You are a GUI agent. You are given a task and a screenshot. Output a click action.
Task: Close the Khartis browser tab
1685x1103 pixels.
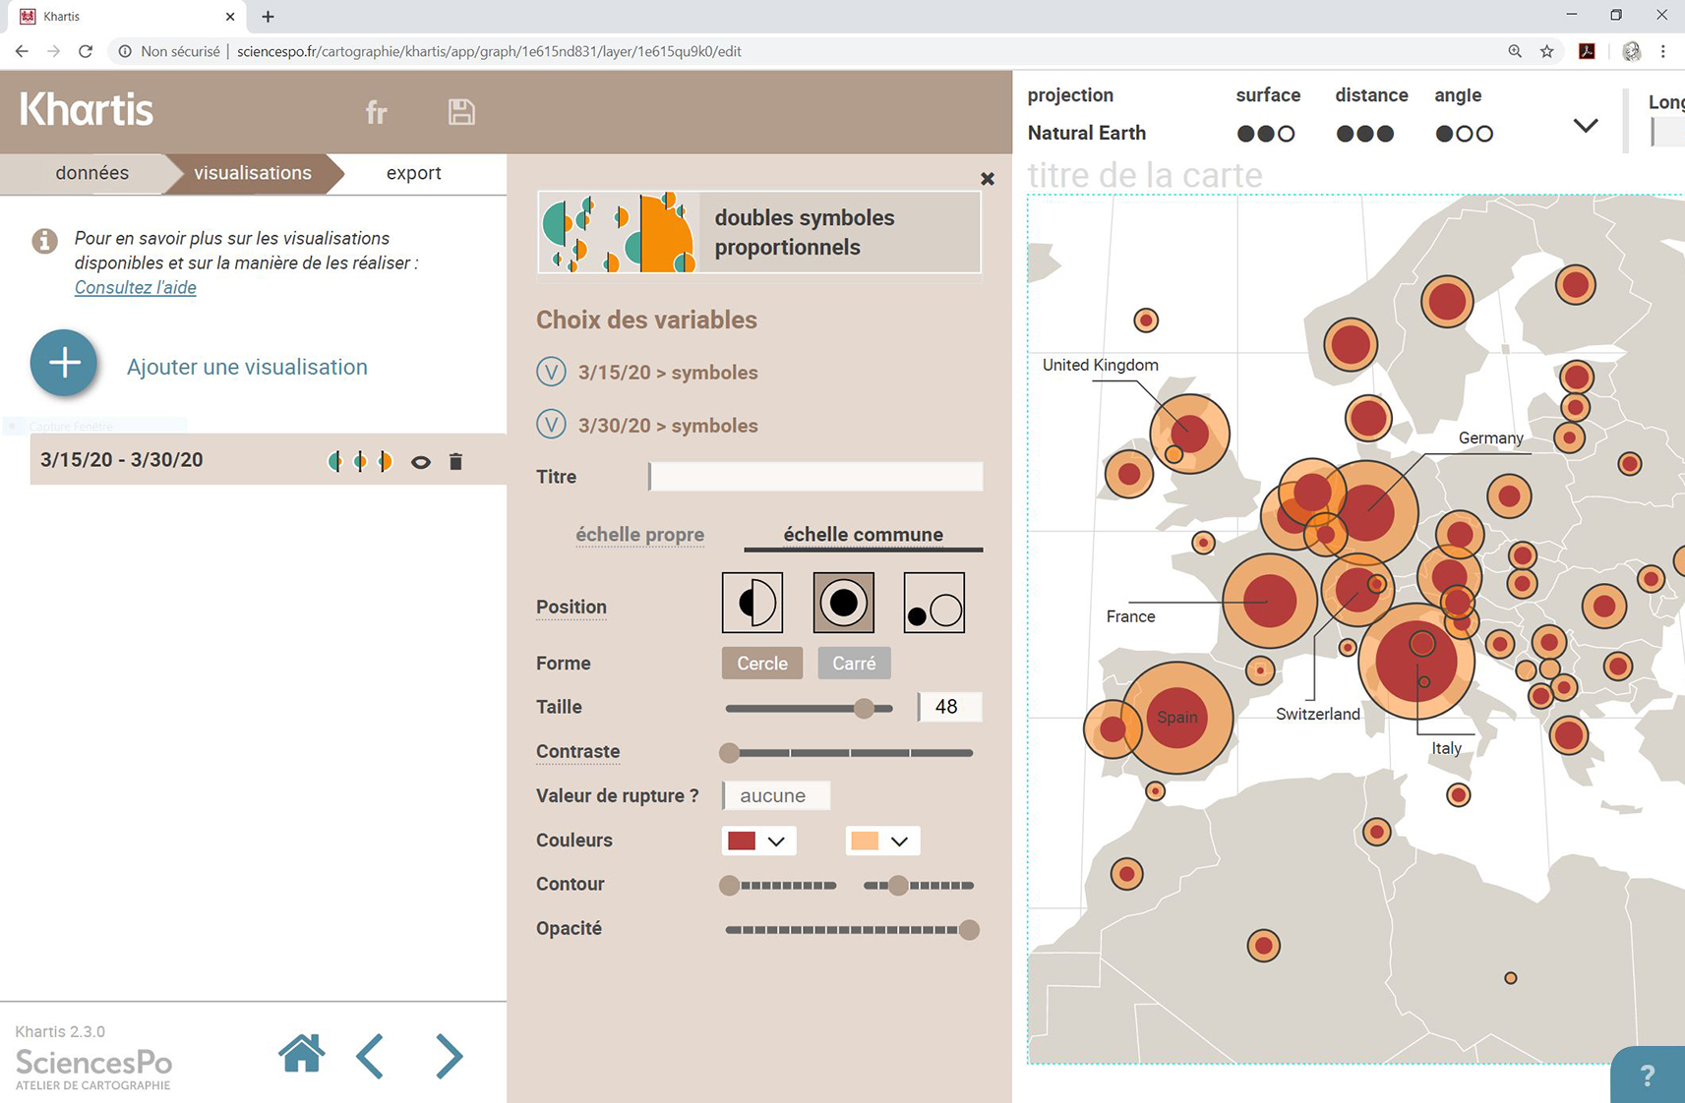point(230,16)
